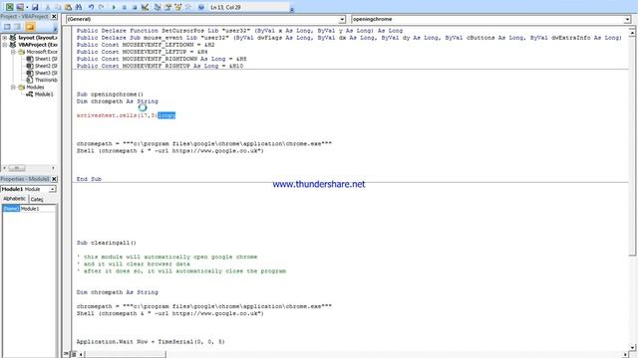Click the Insert UserForm toolbar icon
The image size is (638, 358).
20,7
